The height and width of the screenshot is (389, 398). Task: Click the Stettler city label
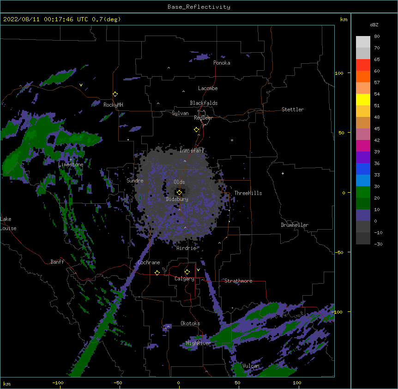tap(293, 109)
